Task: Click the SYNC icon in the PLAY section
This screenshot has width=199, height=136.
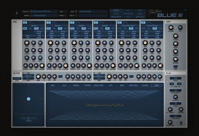Action: pyautogui.click(x=181, y=122)
